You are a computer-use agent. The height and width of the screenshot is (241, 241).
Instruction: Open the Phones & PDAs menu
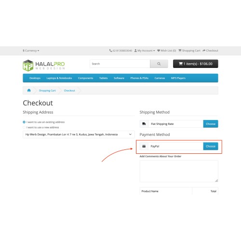tap(139, 78)
